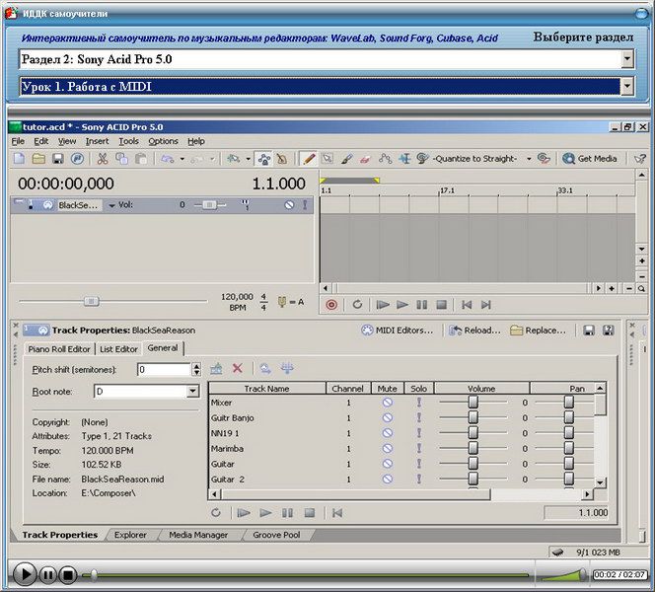Open the Insert menu
The width and height of the screenshot is (655, 592).
97,141
